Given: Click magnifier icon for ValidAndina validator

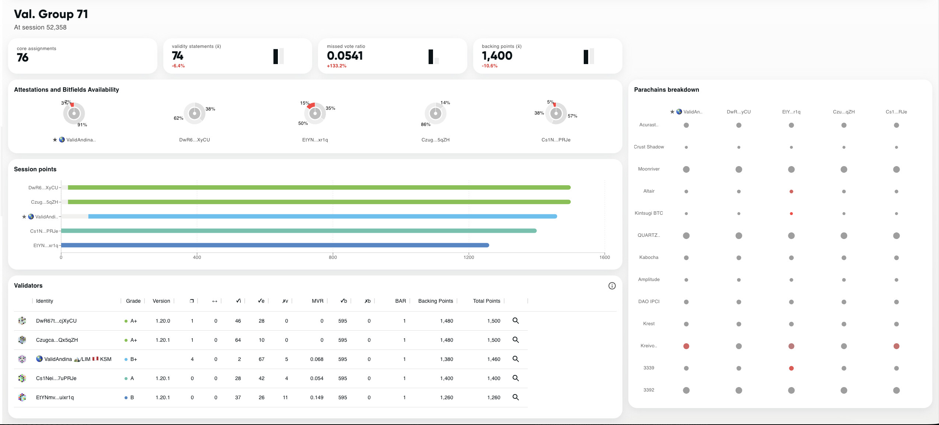Looking at the screenshot, I should (x=516, y=359).
